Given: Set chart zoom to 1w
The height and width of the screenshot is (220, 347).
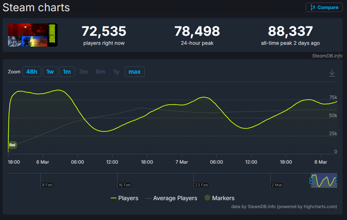Looking at the screenshot, I should tap(50, 72).
